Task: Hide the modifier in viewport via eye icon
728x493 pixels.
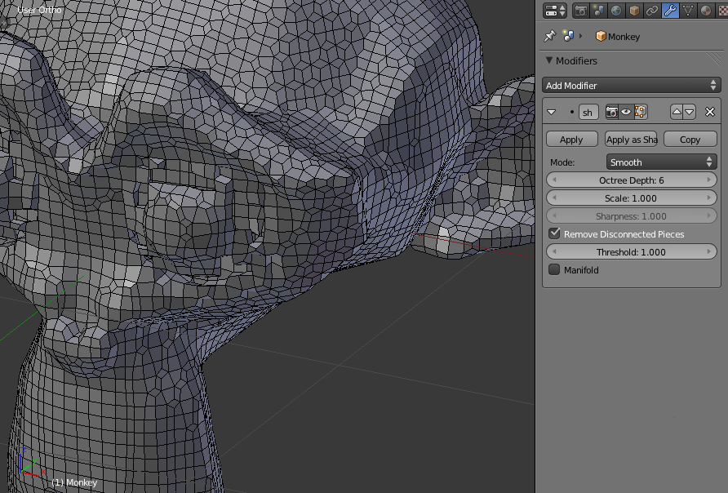Action: point(626,112)
